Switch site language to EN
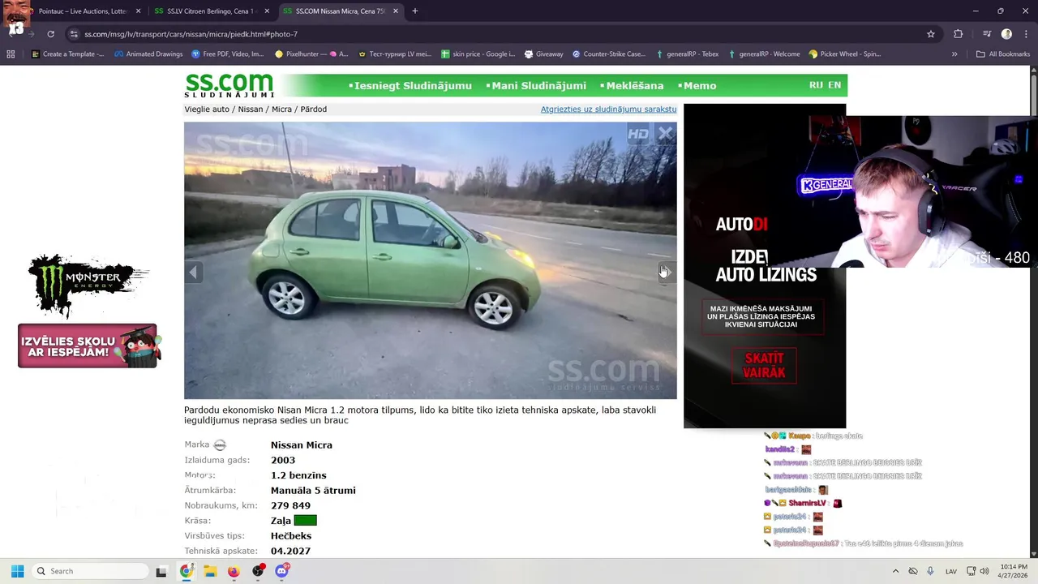 [834, 85]
